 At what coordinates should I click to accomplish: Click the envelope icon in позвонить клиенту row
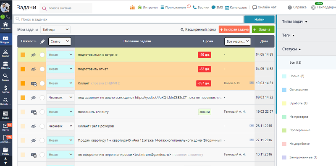[x=34, y=112]
